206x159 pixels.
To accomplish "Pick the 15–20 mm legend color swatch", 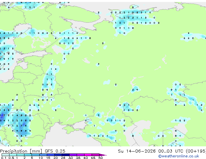I will tap(50, 155).
